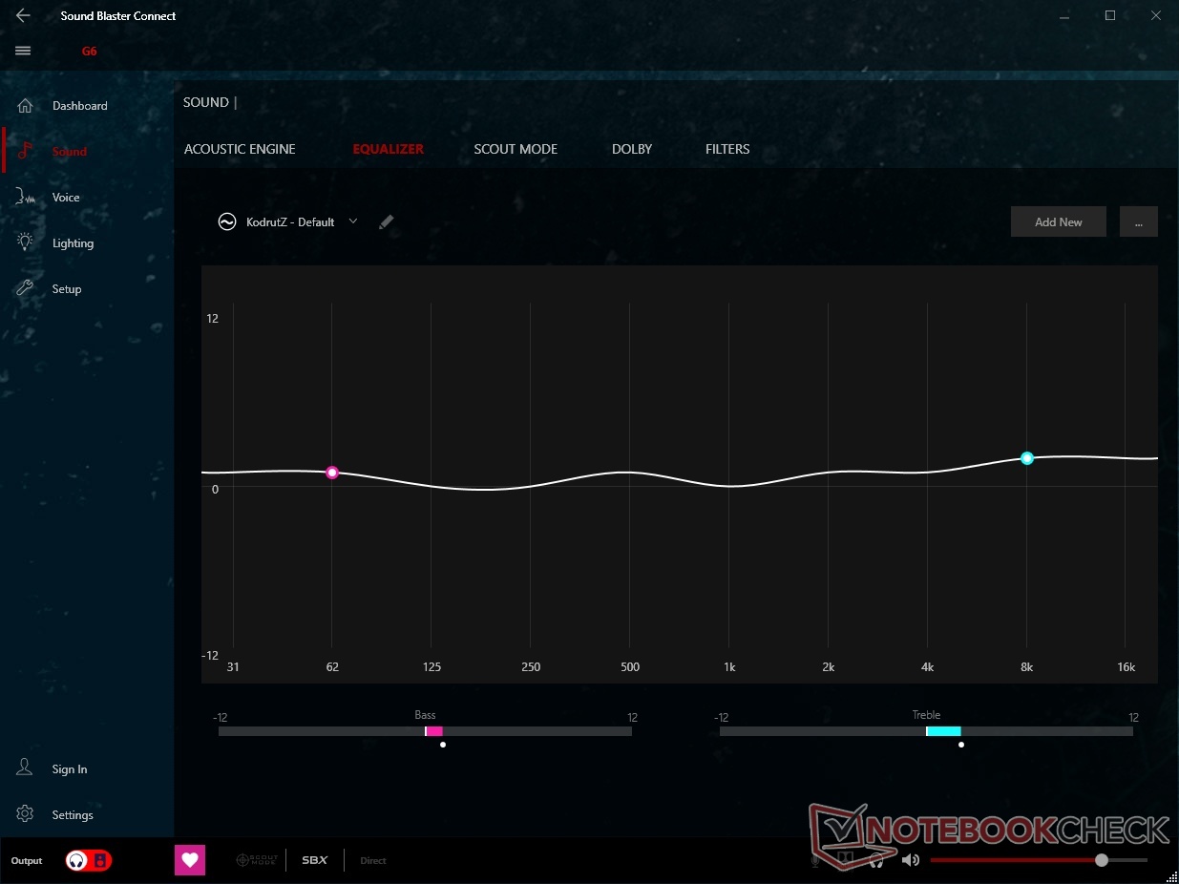Click the 250 frequency label
Screen dimensions: 1179x884
(x=531, y=667)
